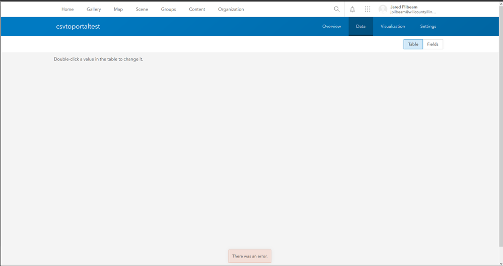503x266 pixels.
Task: Open the Organization page
Action: 231,9
